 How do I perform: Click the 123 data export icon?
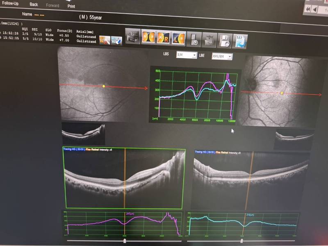pyautogui.click(x=240, y=41)
